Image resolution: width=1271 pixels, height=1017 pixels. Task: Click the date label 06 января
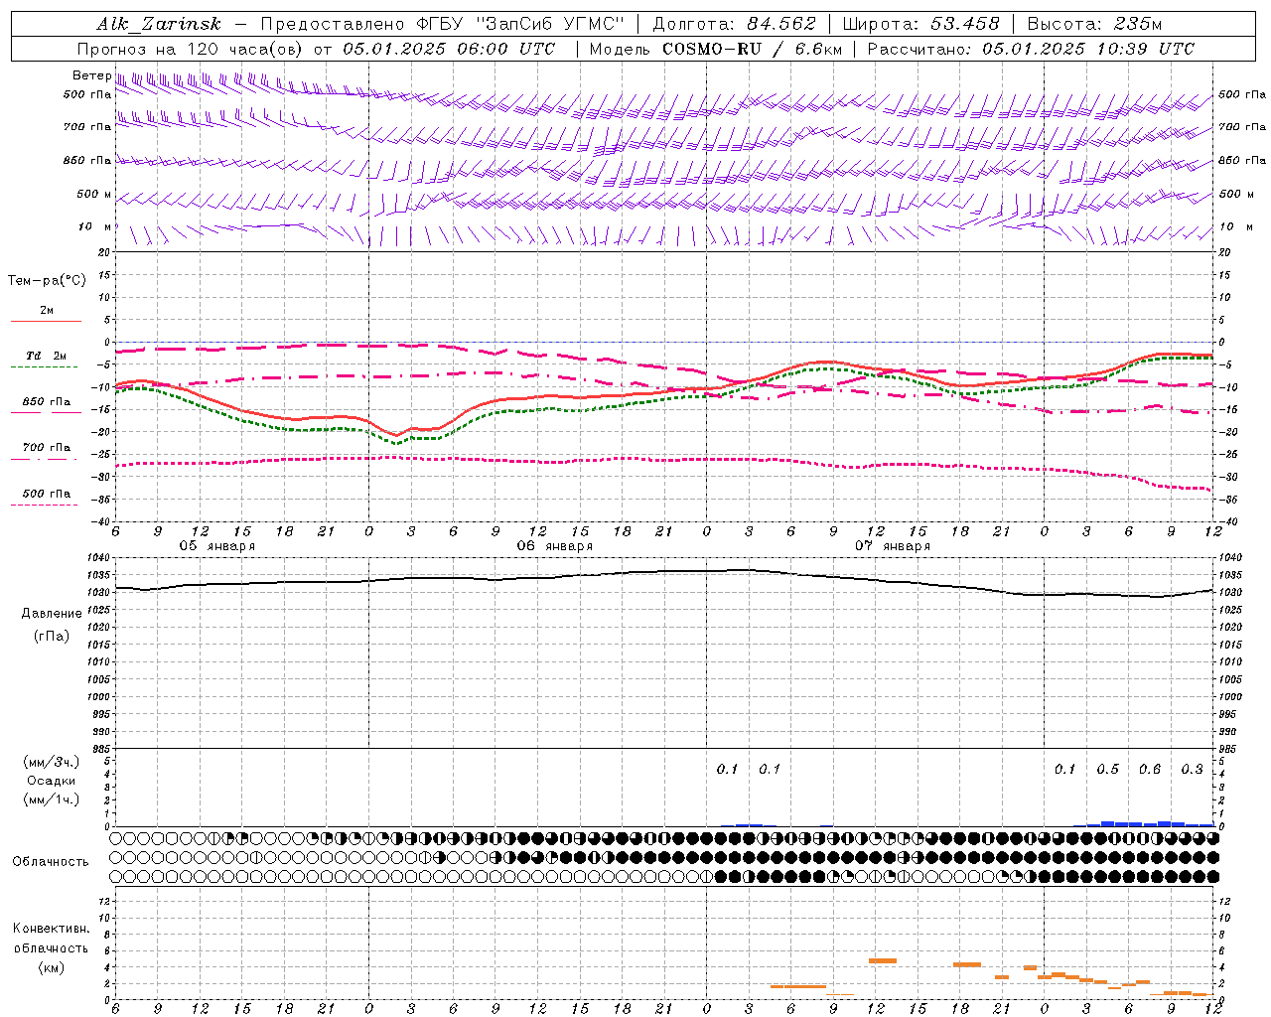pyautogui.click(x=554, y=546)
